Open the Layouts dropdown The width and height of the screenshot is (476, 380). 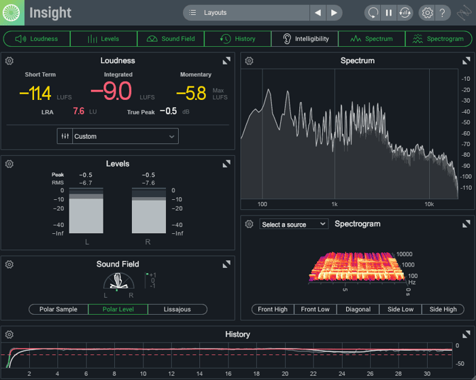click(246, 13)
